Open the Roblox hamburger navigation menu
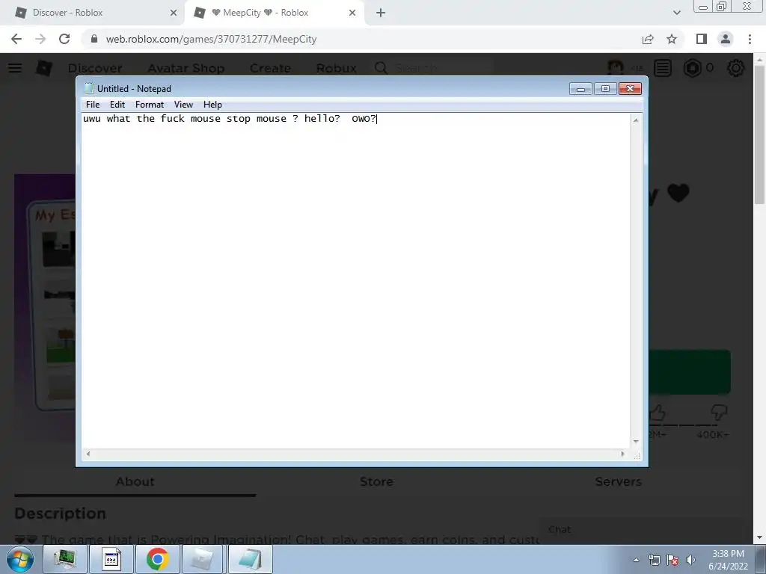The height and width of the screenshot is (574, 766). tap(15, 68)
